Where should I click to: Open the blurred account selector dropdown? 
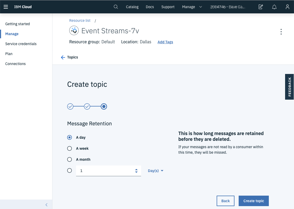[228, 7]
